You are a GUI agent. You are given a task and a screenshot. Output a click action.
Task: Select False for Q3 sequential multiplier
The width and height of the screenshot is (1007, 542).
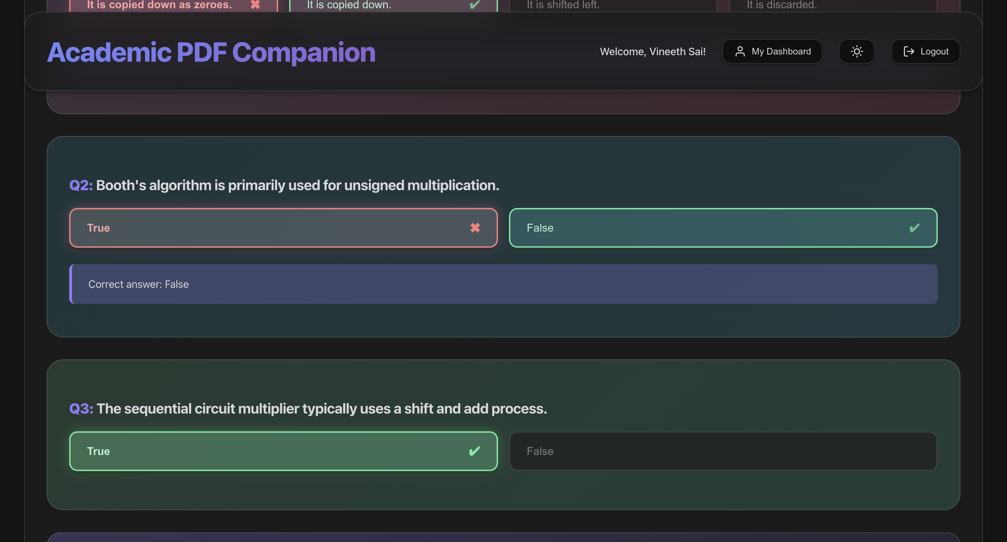tap(723, 451)
